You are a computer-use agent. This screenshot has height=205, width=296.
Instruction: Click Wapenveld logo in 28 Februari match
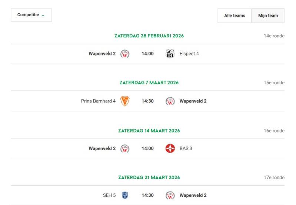click(x=125, y=54)
